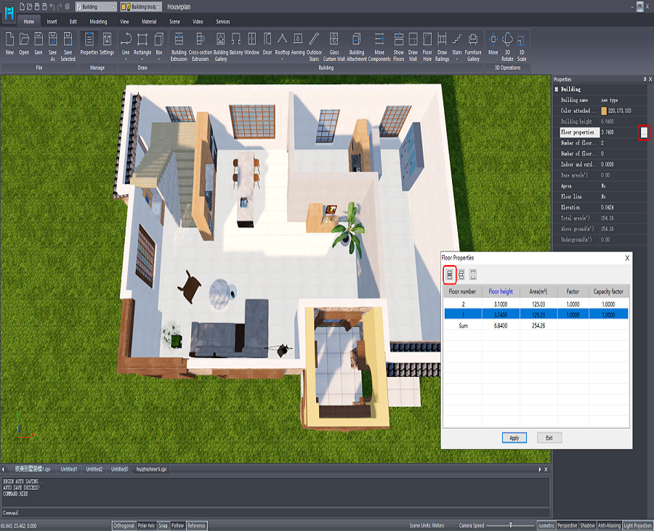This screenshot has height=531, width=654.
Task: Toggle Orthogonal mode in status bar
Action: coord(123,525)
